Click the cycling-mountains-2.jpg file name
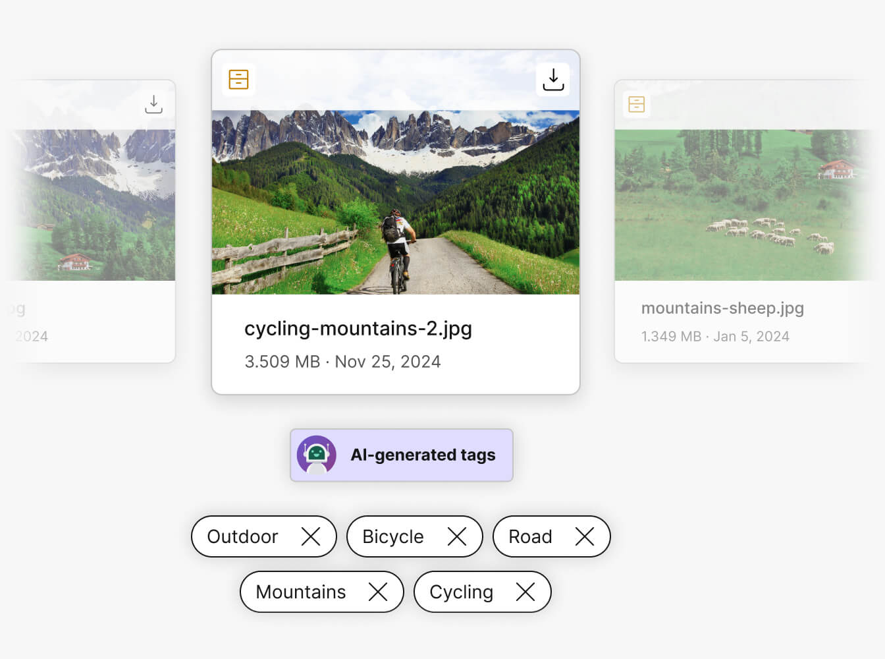Viewport: 885px width, 659px height. point(358,328)
